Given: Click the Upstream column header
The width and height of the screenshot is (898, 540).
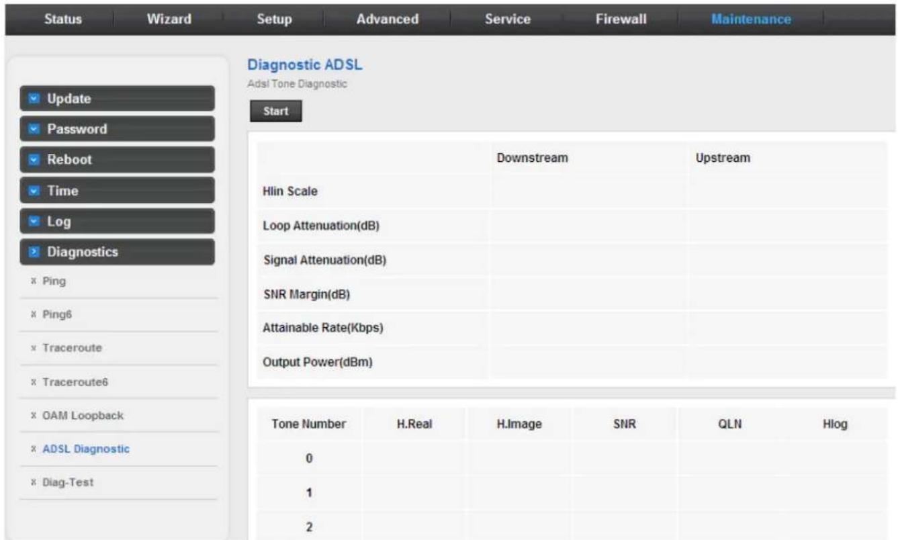Looking at the screenshot, I should pyautogui.click(x=723, y=157).
